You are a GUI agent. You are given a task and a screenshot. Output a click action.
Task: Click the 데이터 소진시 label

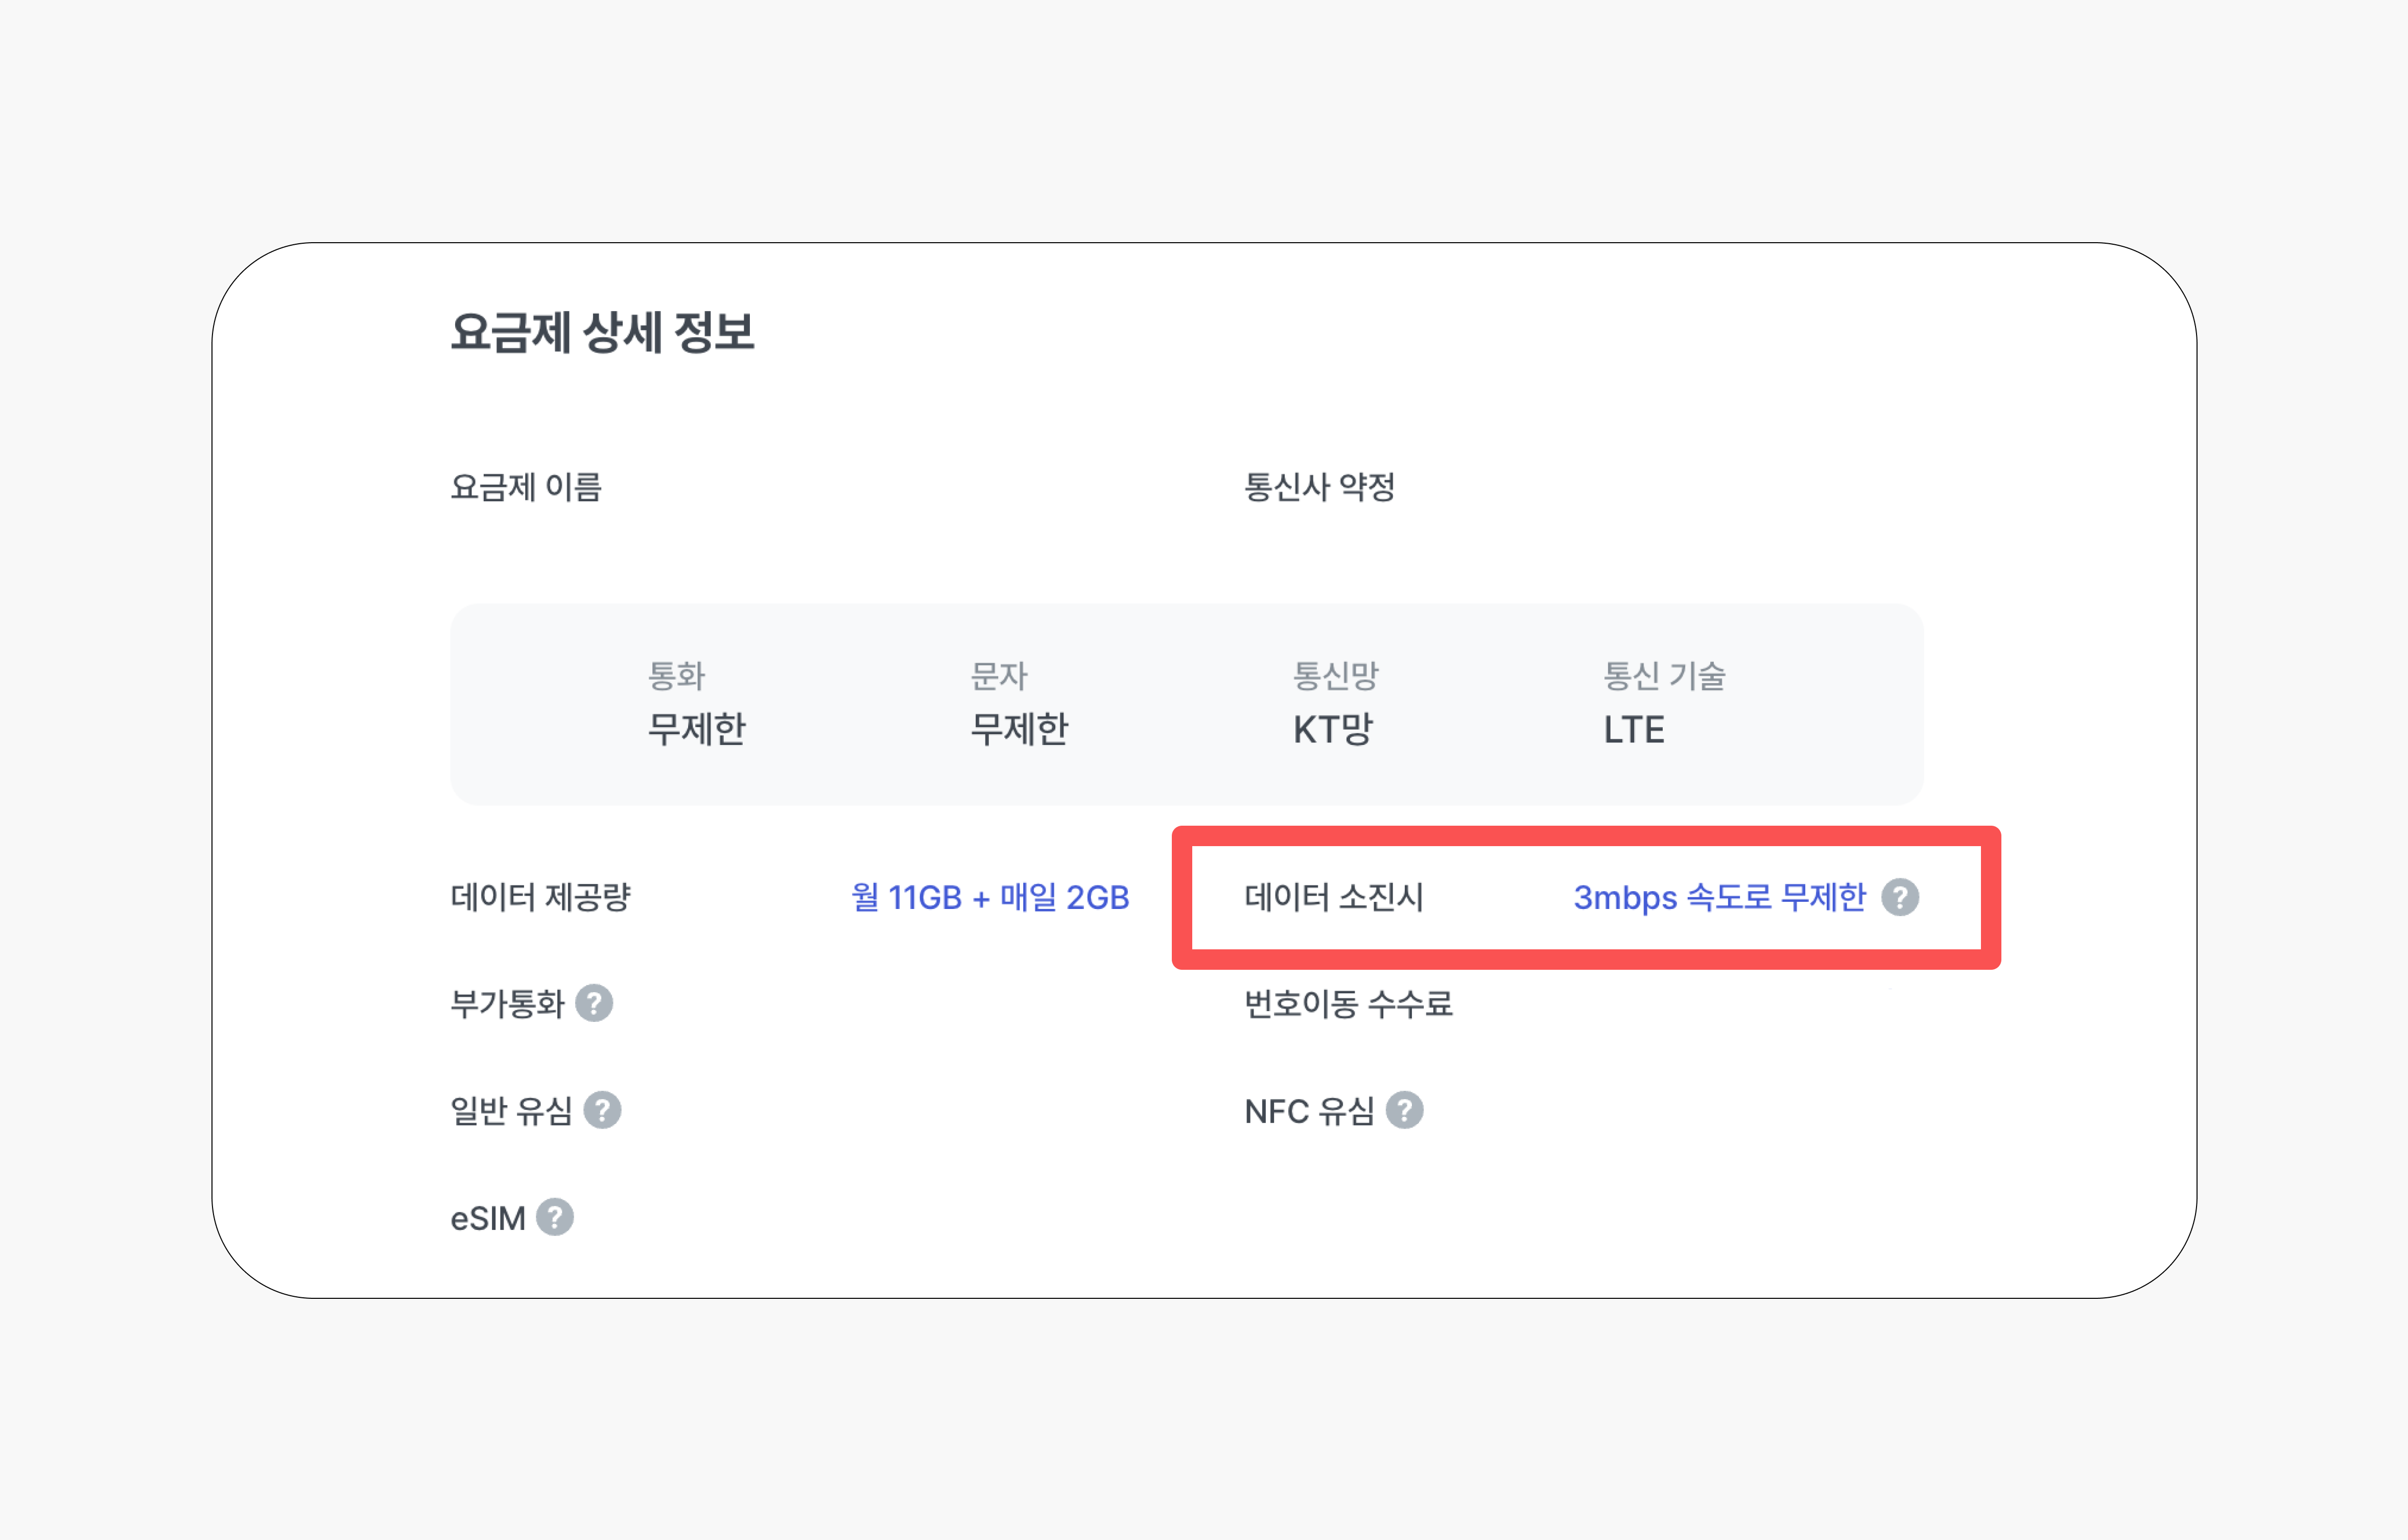(1333, 897)
